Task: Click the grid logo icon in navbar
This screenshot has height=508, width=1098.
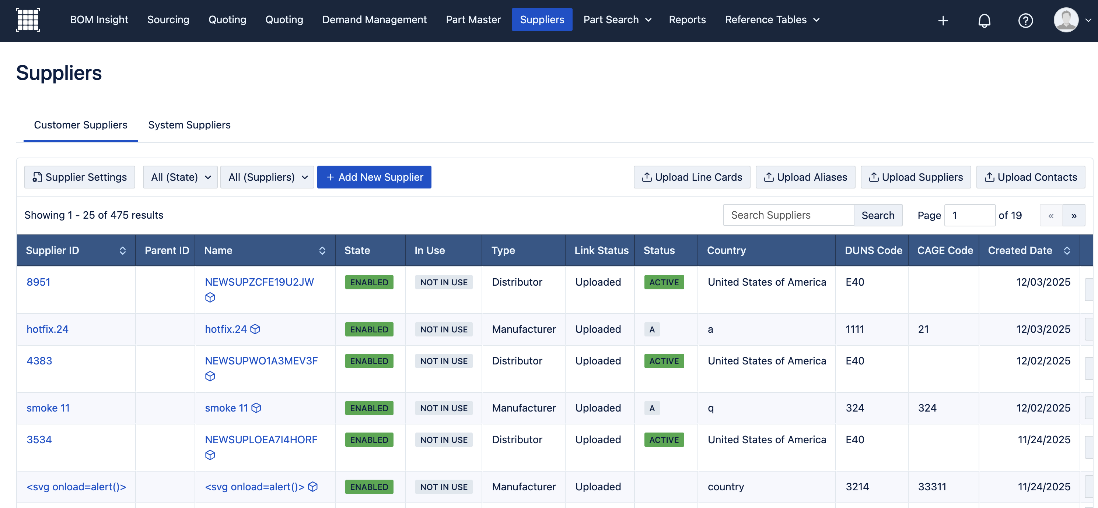Action: (28, 20)
